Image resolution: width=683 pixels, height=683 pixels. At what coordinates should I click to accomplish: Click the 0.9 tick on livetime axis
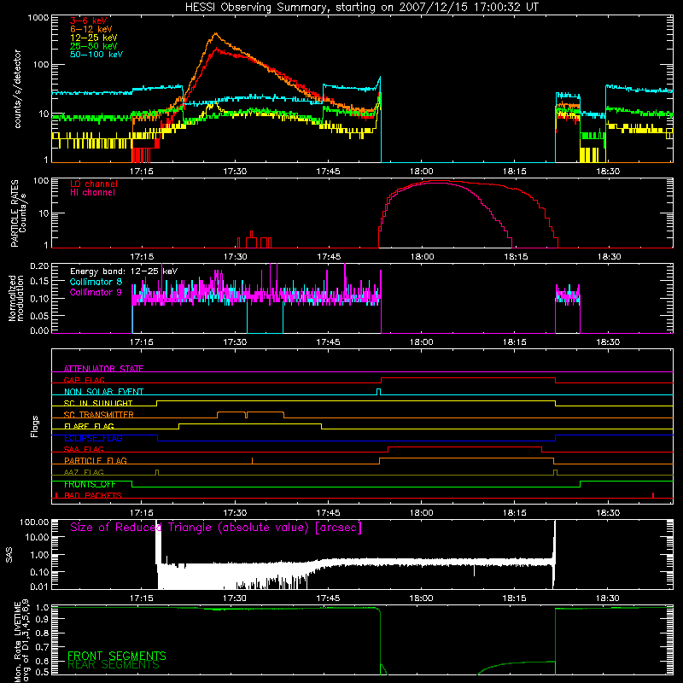click(x=43, y=620)
